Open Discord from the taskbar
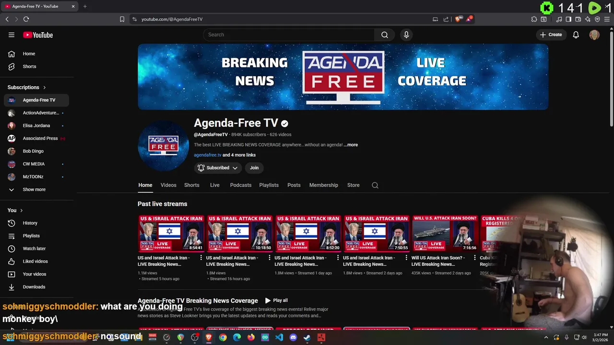This screenshot has width=614, height=345. click(x=293, y=337)
